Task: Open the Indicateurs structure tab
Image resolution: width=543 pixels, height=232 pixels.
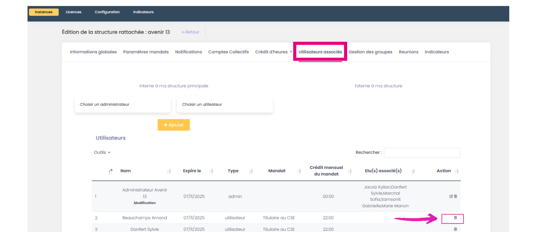Action: (437, 52)
